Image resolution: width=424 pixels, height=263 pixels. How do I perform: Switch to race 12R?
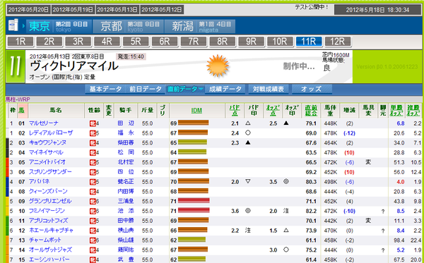(x=338, y=42)
